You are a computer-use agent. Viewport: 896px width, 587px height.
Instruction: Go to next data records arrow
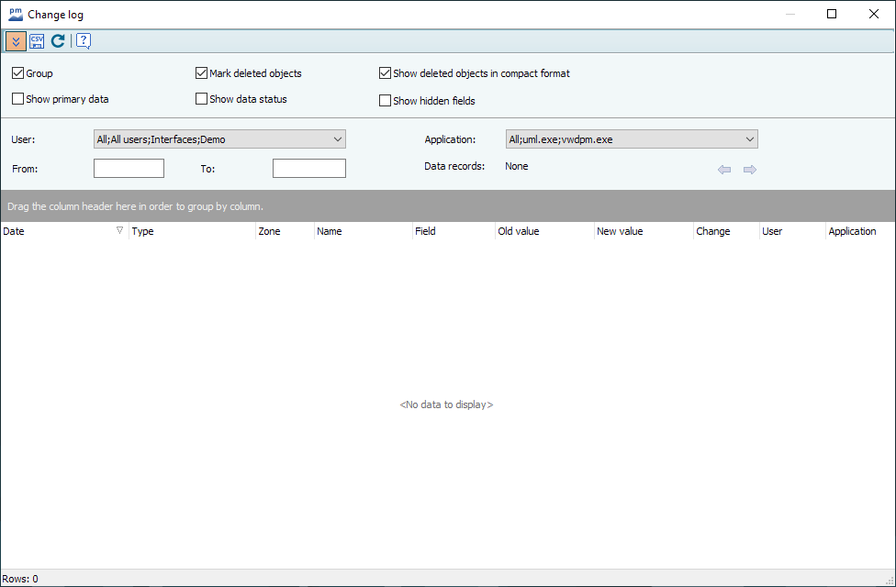750,170
